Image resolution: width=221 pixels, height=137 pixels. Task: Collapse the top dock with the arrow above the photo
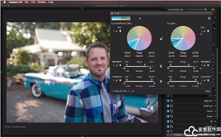click(82, 8)
